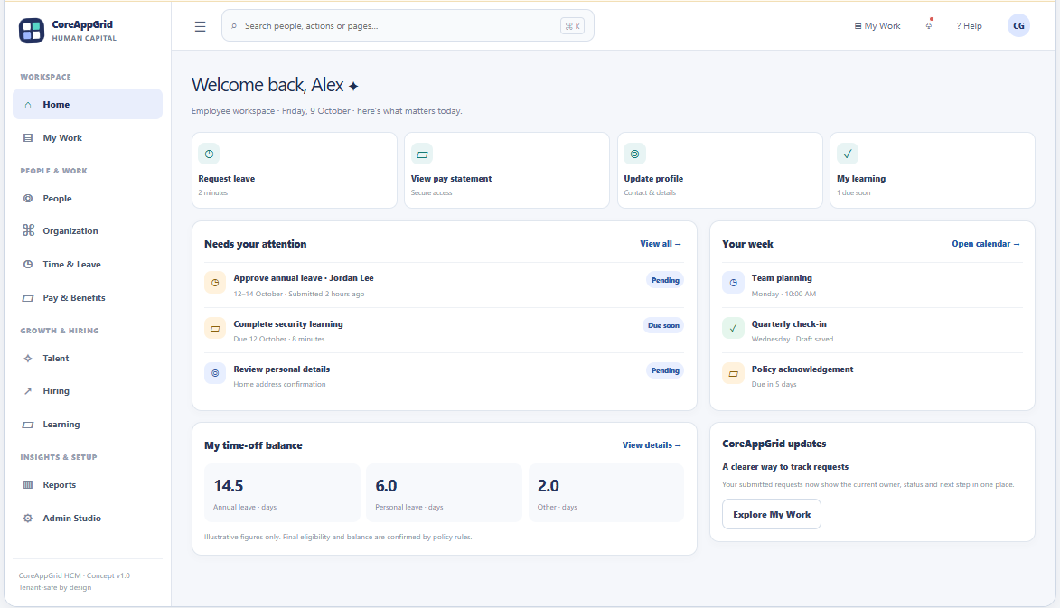Open the CG user avatar menu
This screenshot has width=1060, height=608.
[1018, 25]
